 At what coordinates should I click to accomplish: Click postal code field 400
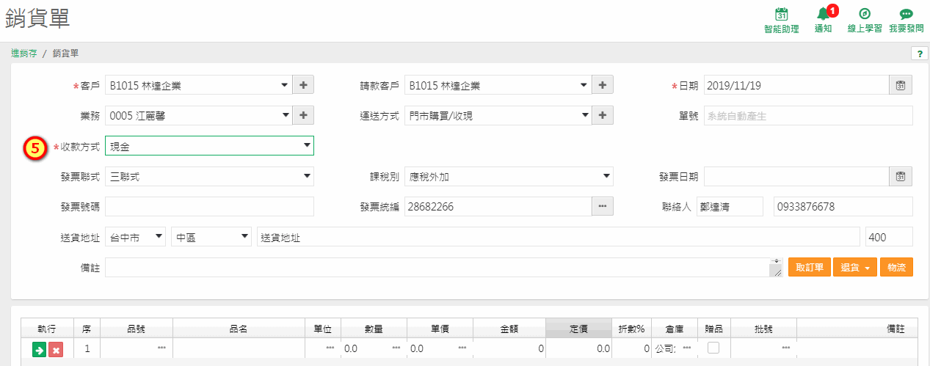[x=890, y=237]
